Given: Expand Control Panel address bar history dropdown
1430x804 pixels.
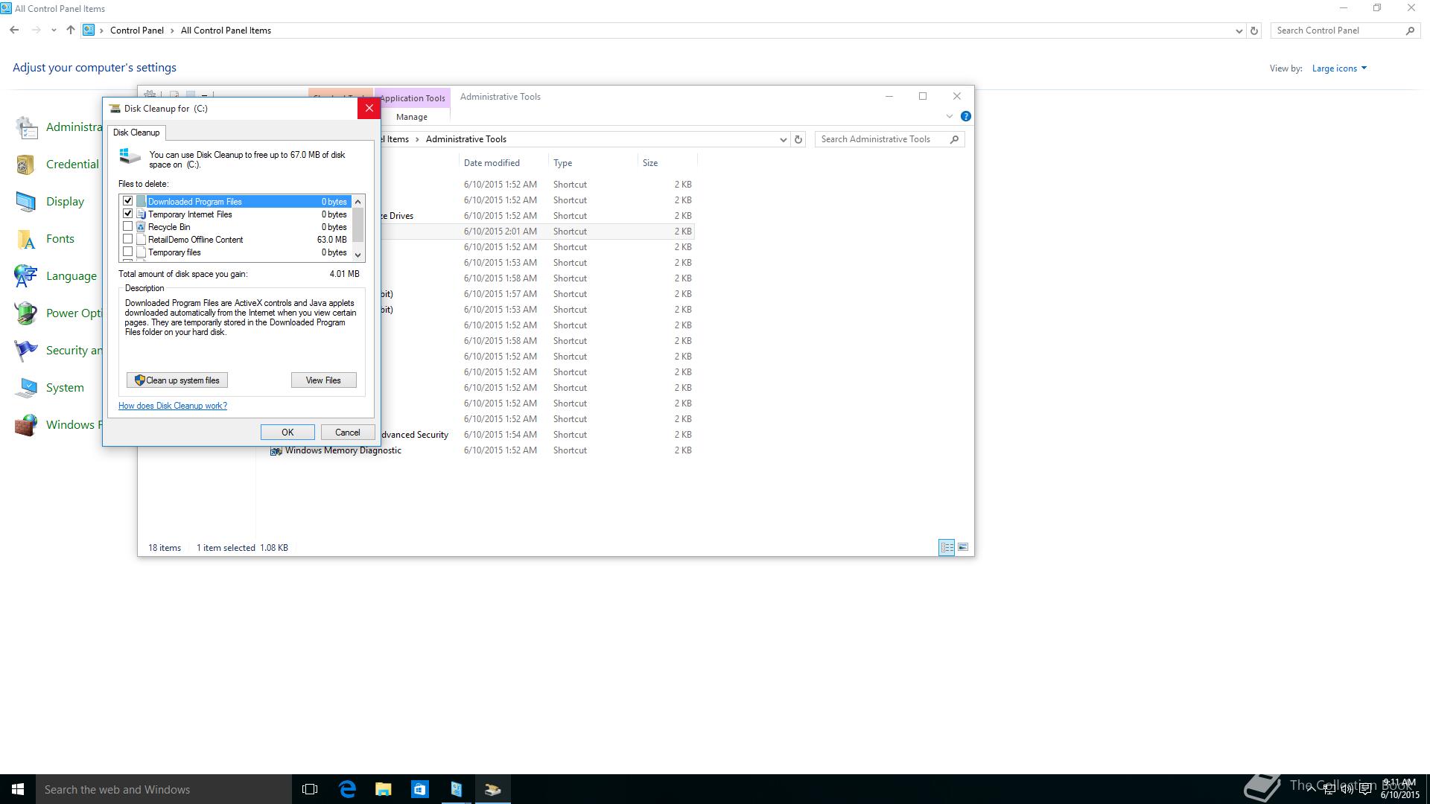Looking at the screenshot, I should coord(1239,31).
